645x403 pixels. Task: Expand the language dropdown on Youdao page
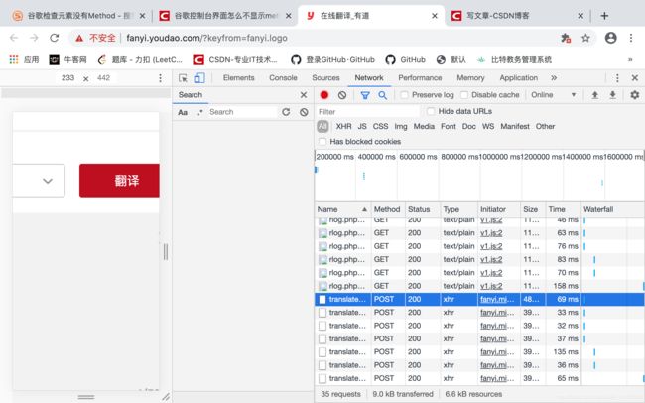[x=48, y=181]
